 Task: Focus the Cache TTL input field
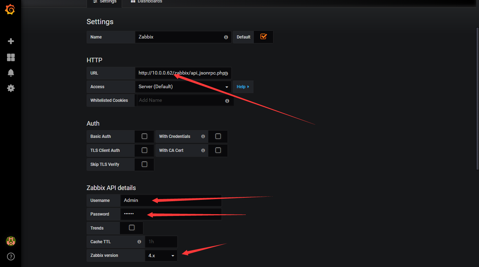point(161,242)
